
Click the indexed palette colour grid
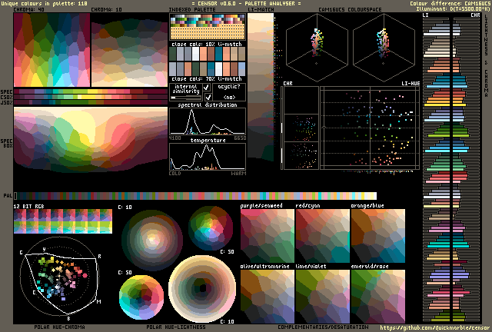click(x=207, y=28)
